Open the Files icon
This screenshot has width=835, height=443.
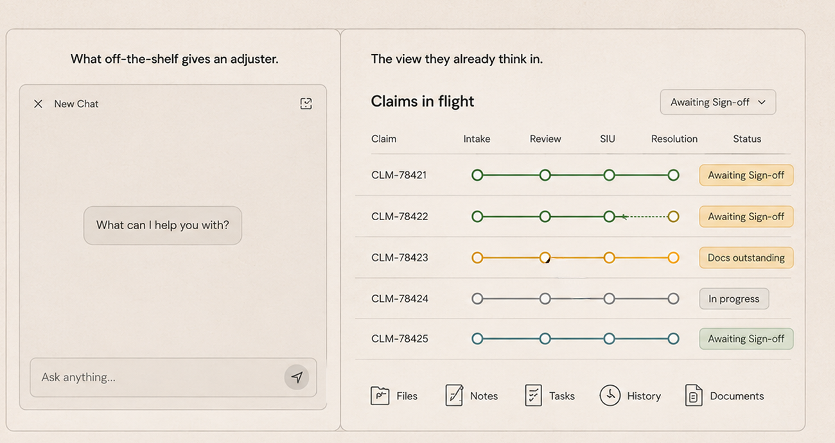380,395
